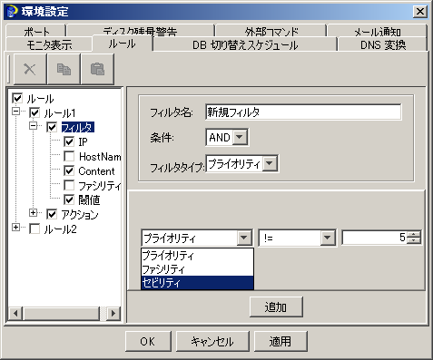
Task: Select the ルール2 item in the tree
Action: [60, 229]
